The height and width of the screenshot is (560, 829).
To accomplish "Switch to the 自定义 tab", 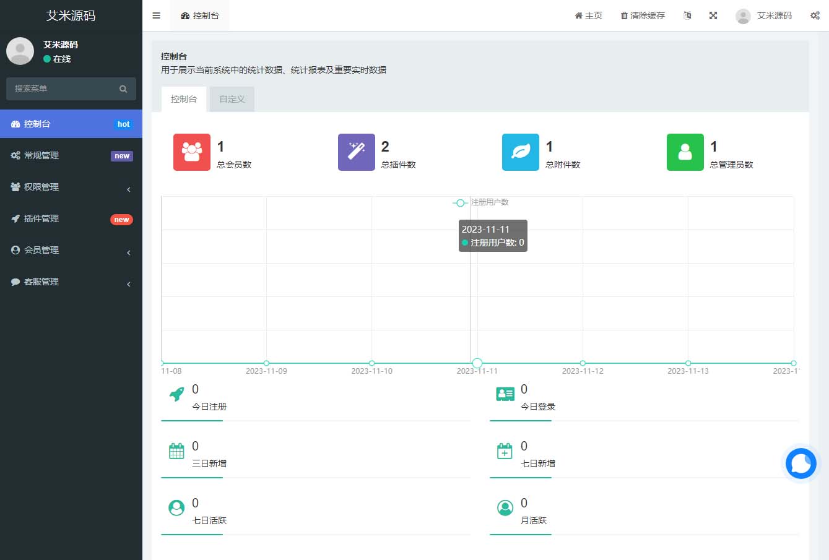I will click(x=232, y=98).
